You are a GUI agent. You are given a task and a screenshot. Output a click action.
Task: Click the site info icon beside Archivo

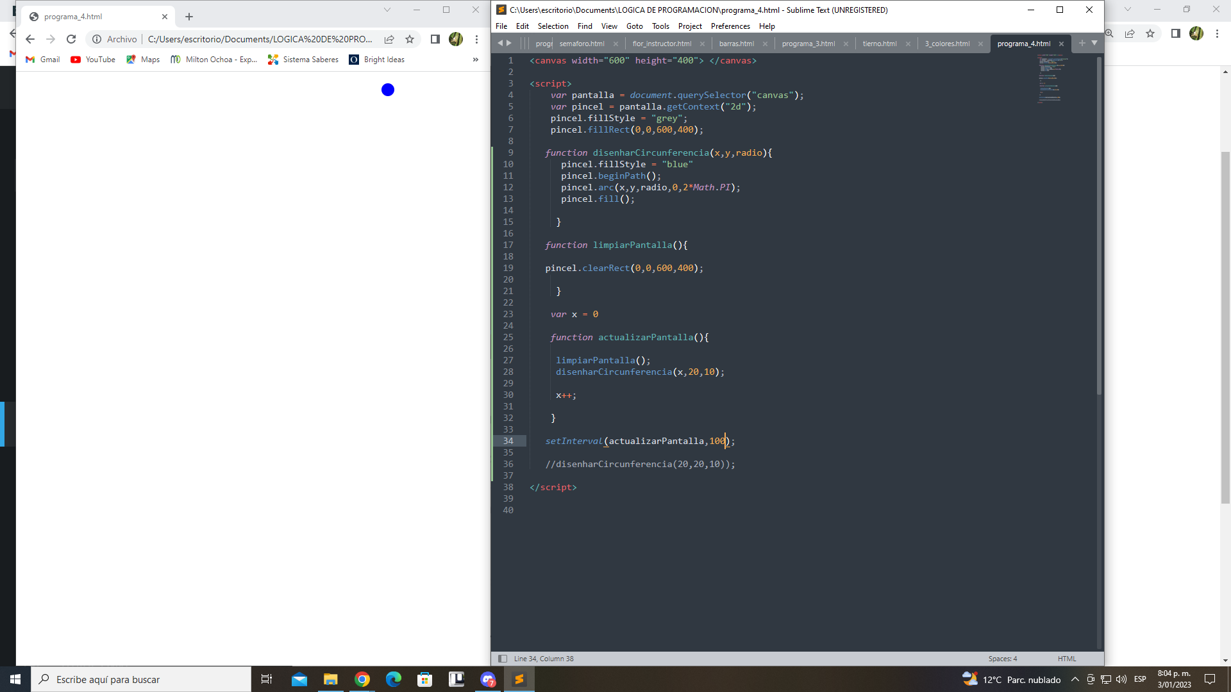97,39
